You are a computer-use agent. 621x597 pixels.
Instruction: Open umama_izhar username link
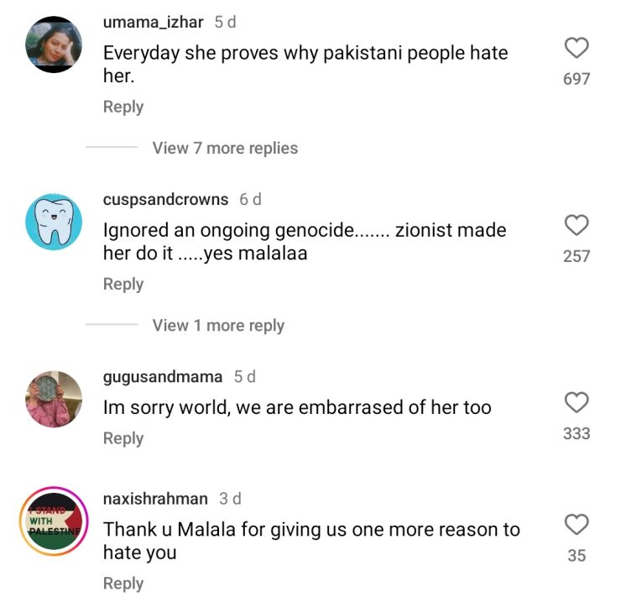point(154,22)
